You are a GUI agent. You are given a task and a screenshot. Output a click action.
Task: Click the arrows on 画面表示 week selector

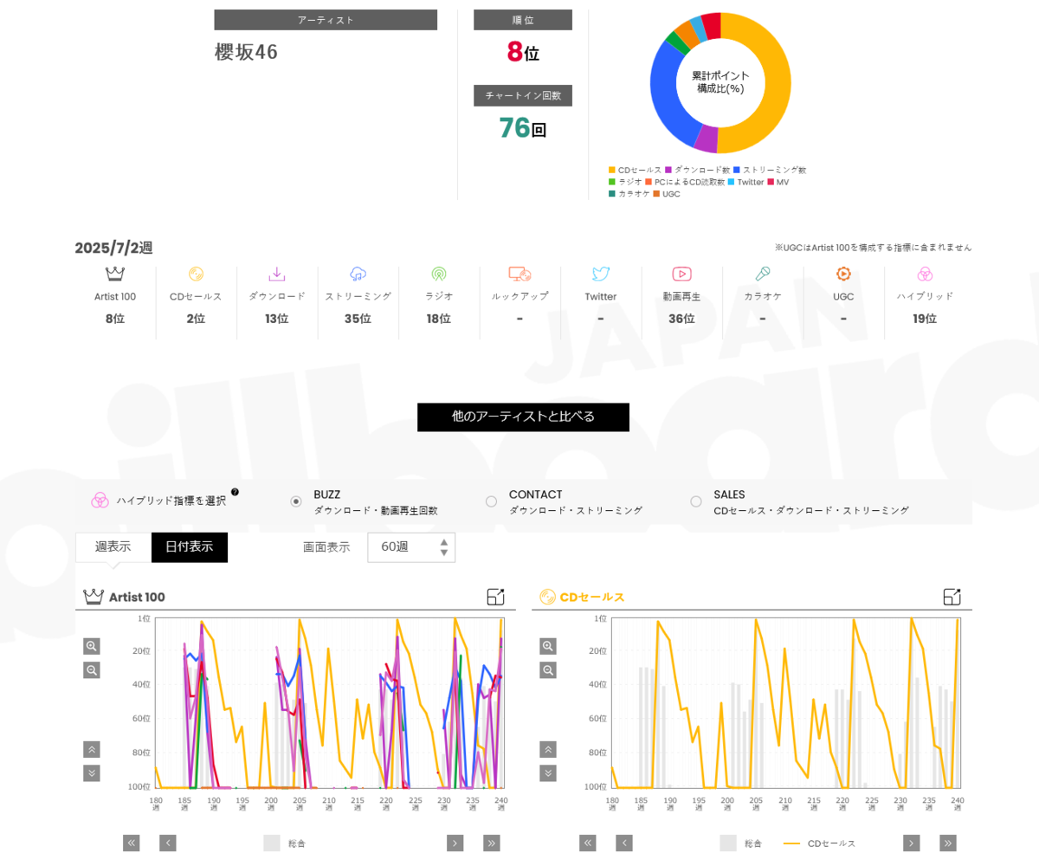click(444, 547)
